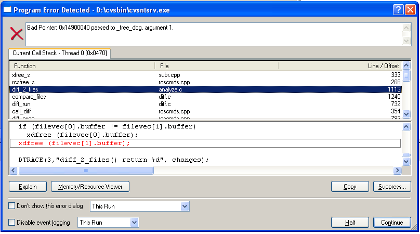Open the Memory/Resource Viewer

pos(90,187)
